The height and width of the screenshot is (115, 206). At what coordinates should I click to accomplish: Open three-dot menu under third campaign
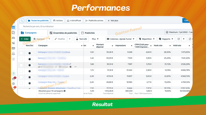tap(75, 67)
